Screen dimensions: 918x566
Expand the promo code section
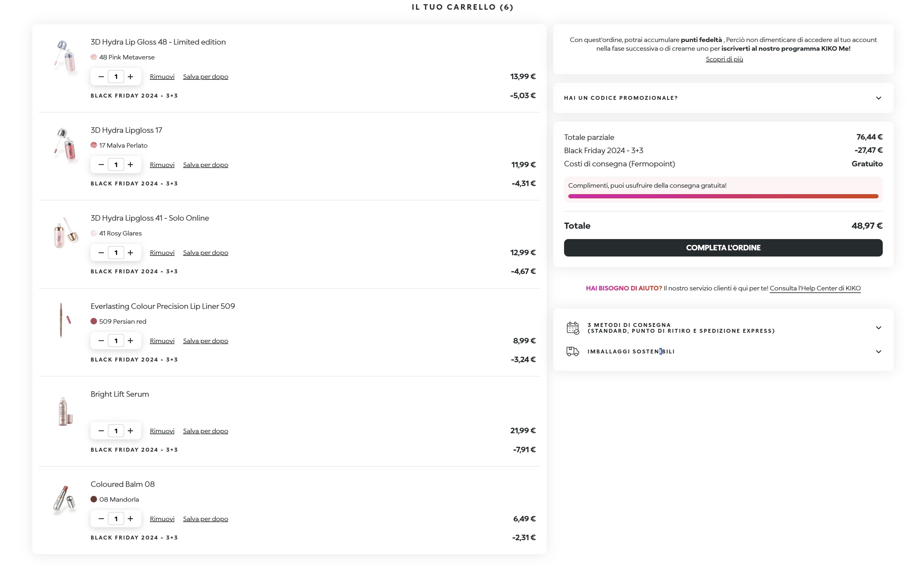(878, 98)
